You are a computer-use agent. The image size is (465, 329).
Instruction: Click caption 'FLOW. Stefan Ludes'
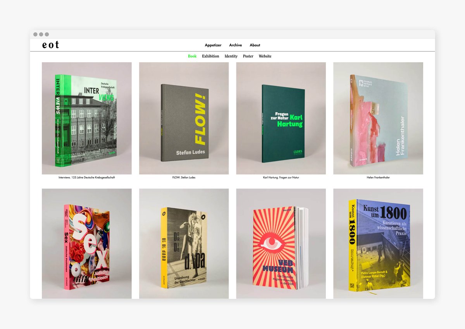tap(184, 177)
